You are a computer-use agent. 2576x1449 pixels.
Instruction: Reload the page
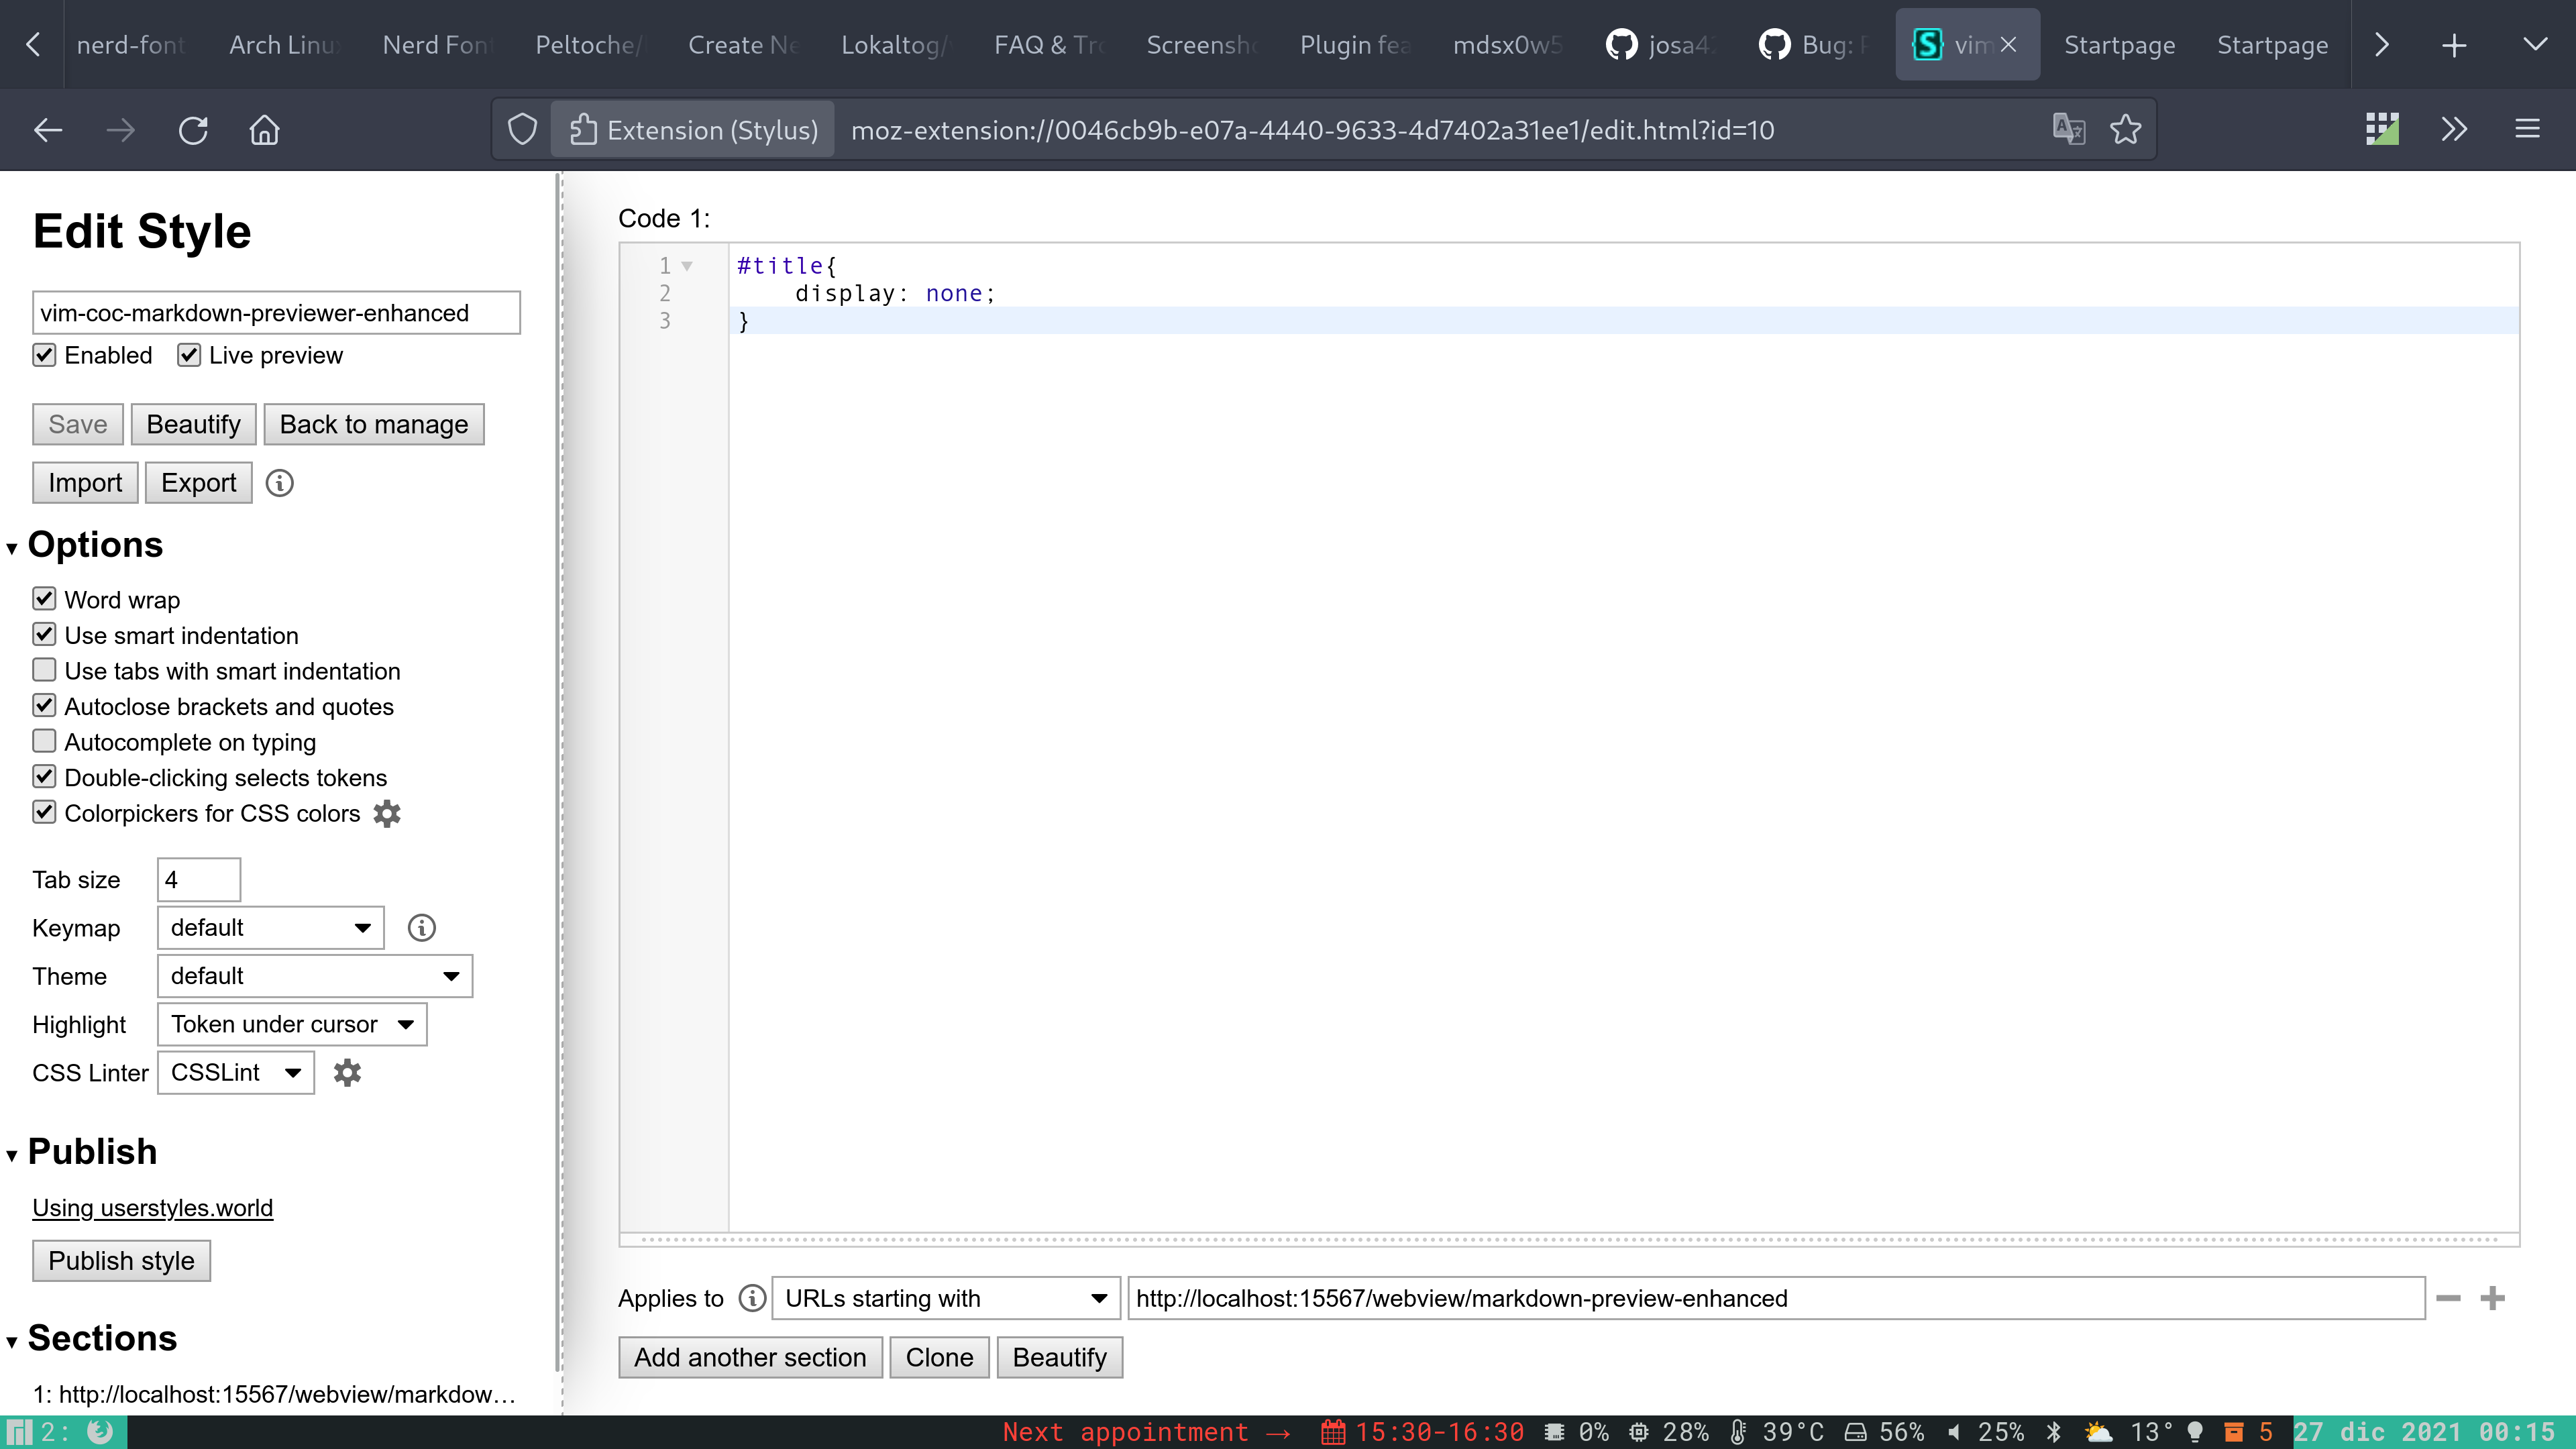pyautogui.click(x=193, y=129)
